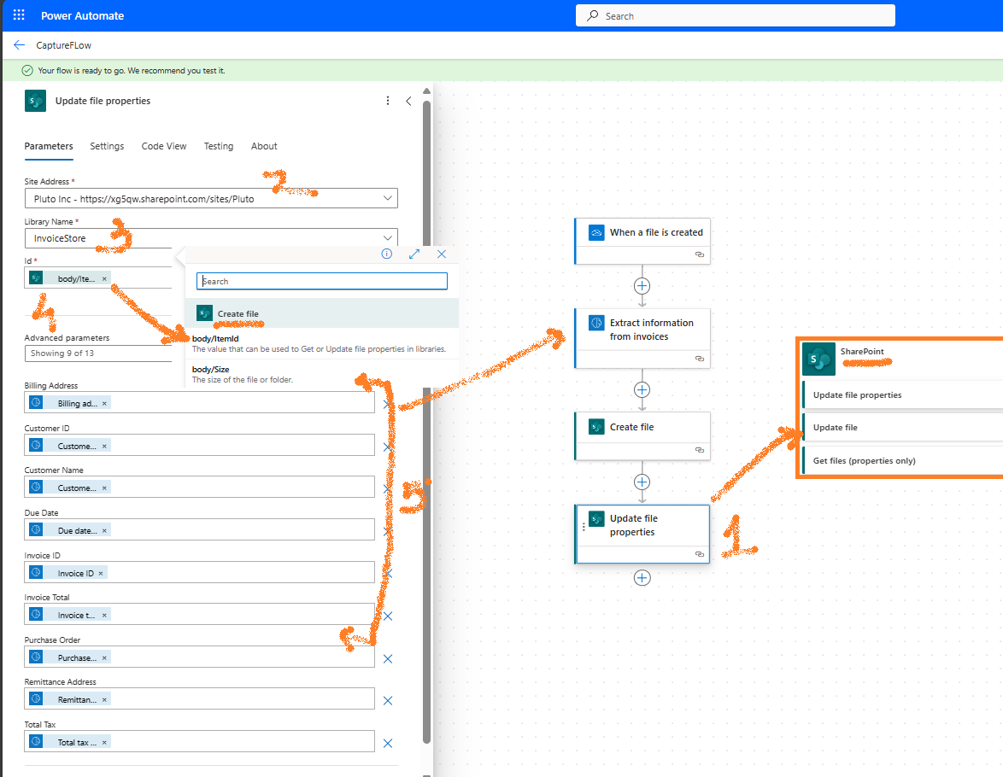1003x777 pixels.
Task: Choose Get files (properties only) action
Action: [x=902, y=460]
